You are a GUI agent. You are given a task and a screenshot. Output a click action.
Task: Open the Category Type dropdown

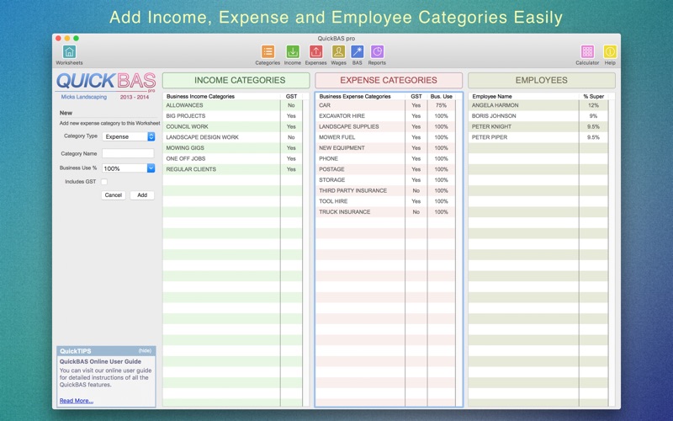click(129, 136)
